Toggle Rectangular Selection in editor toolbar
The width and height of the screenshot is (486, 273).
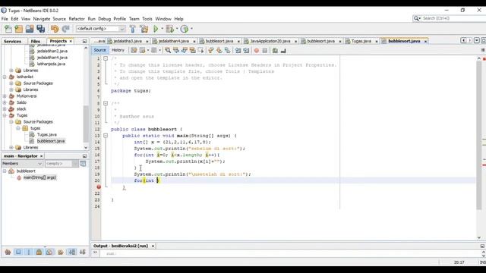point(200,50)
